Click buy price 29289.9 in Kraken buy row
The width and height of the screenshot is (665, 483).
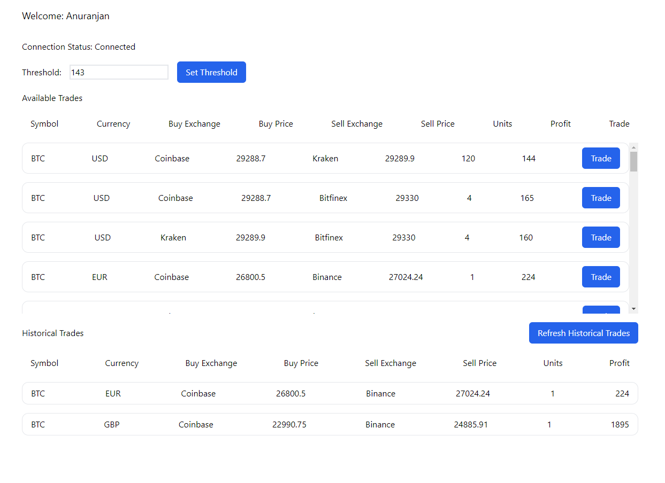[x=250, y=238]
